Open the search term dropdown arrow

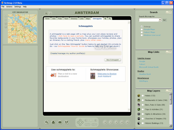(160, 20)
